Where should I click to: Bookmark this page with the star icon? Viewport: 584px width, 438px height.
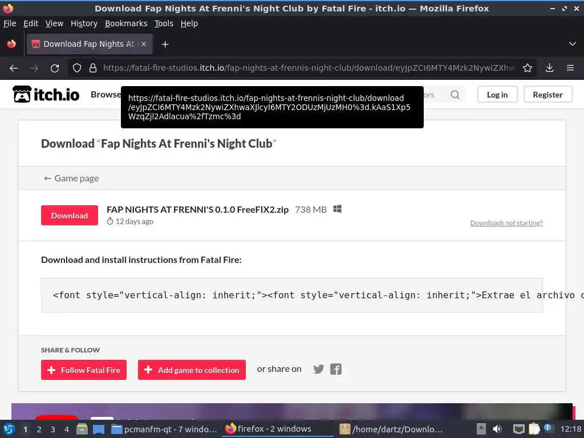tap(528, 68)
